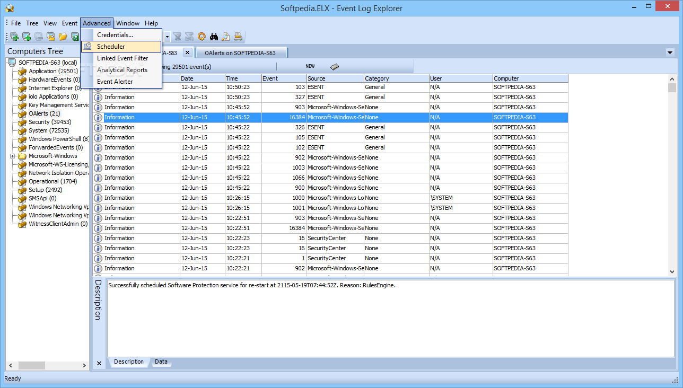Choose Scheduler from the Advanced menu
Viewport: 683px width, 388px height.
pyautogui.click(x=121, y=47)
